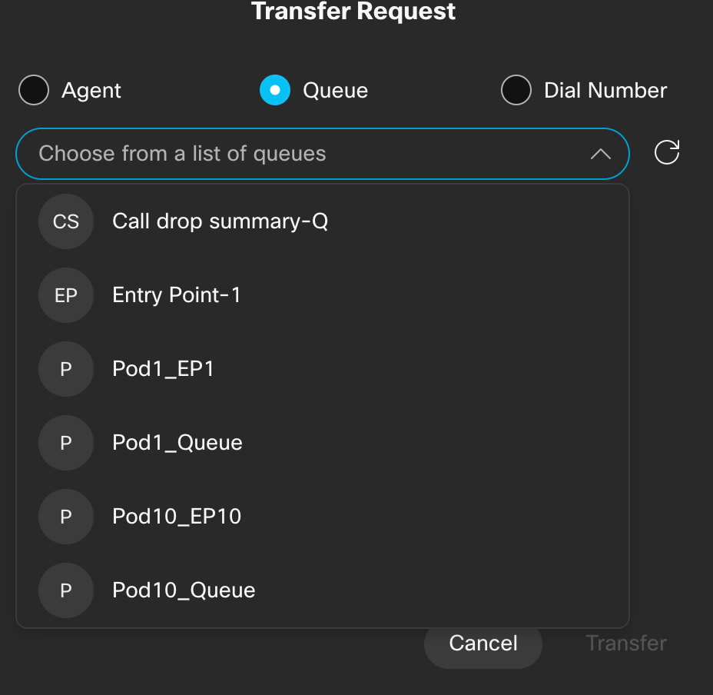This screenshot has width=713, height=695.
Task: Click the refresh queue list icon
Action: pos(666,152)
